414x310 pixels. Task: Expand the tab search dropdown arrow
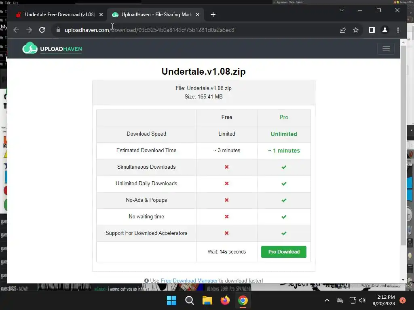click(341, 10)
